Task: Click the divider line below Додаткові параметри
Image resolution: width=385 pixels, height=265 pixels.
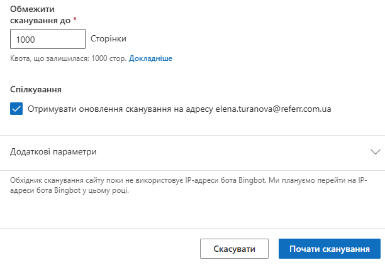Action: pos(192,170)
